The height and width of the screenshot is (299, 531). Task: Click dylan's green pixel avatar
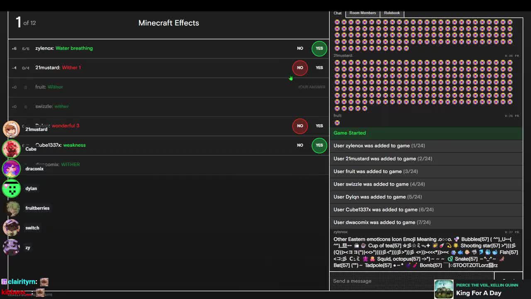coord(11,189)
